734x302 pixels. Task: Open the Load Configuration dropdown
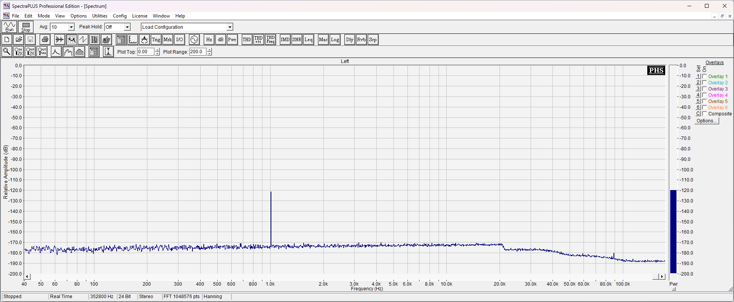[230, 27]
